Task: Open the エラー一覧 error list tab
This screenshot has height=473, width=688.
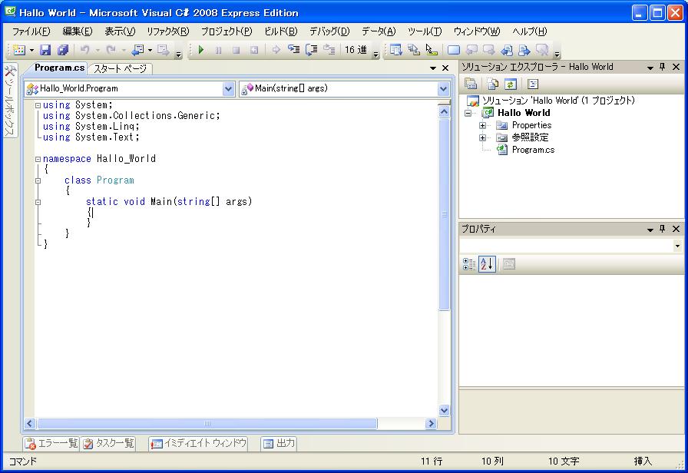Action: pyautogui.click(x=51, y=443)
